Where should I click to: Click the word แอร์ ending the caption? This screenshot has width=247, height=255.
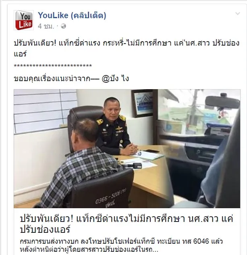click(x=20, y=54)
